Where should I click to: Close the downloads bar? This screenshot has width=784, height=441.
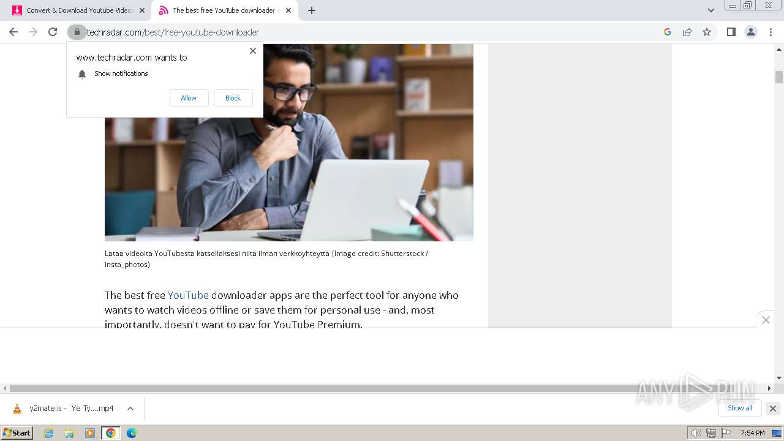pos(773,409)
